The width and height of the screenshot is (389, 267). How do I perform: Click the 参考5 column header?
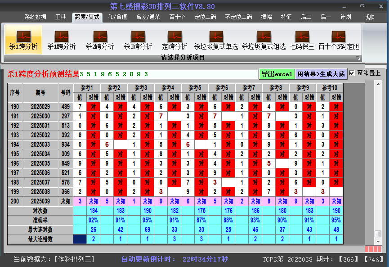point(195,88)
